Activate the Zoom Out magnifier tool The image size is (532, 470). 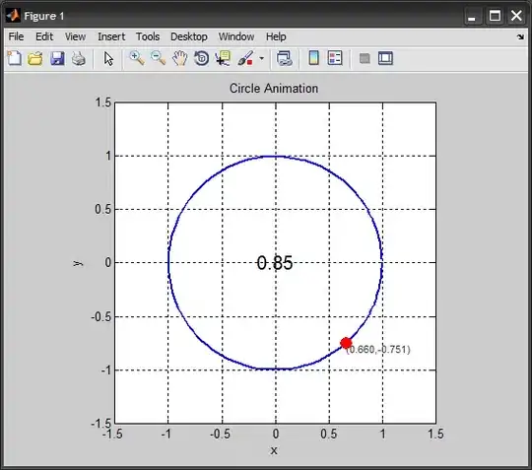tap(158, 58)
